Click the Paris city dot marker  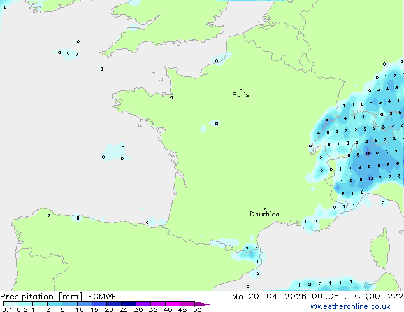[x=240, y=90]
